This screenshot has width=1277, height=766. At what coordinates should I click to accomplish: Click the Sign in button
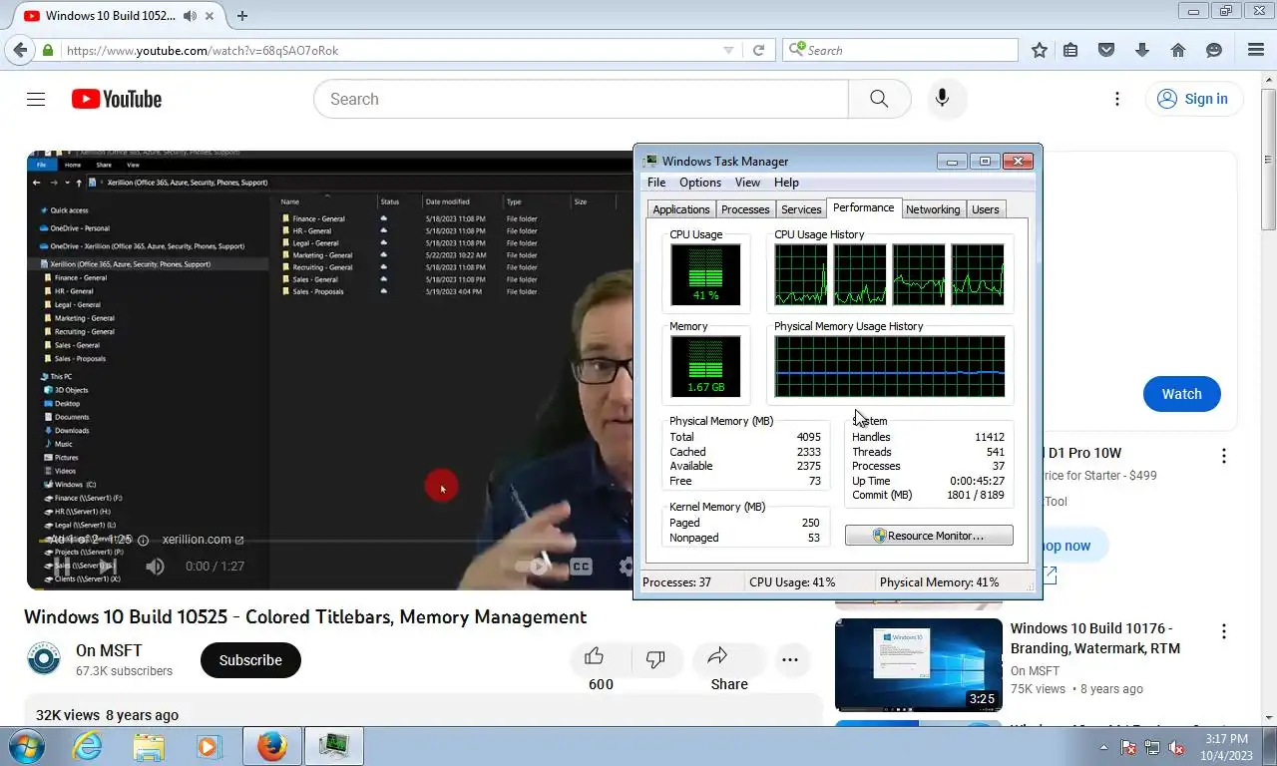click(x=1193, y=99)
